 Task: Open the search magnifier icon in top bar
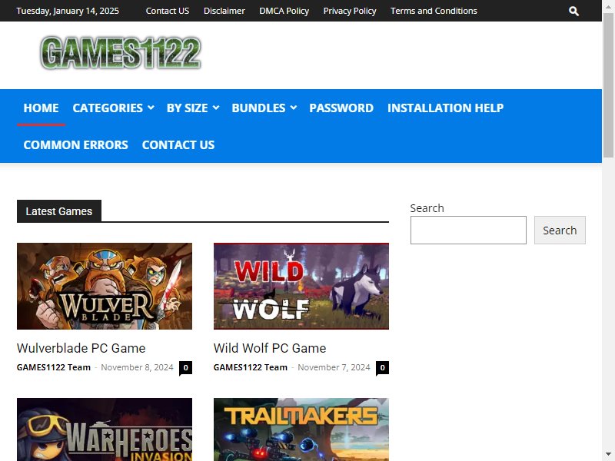pos(573,11)
